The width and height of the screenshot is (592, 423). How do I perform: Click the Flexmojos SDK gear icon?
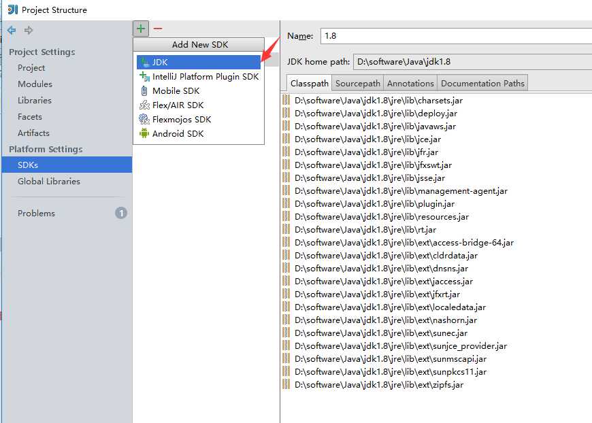tap(144, 119)
